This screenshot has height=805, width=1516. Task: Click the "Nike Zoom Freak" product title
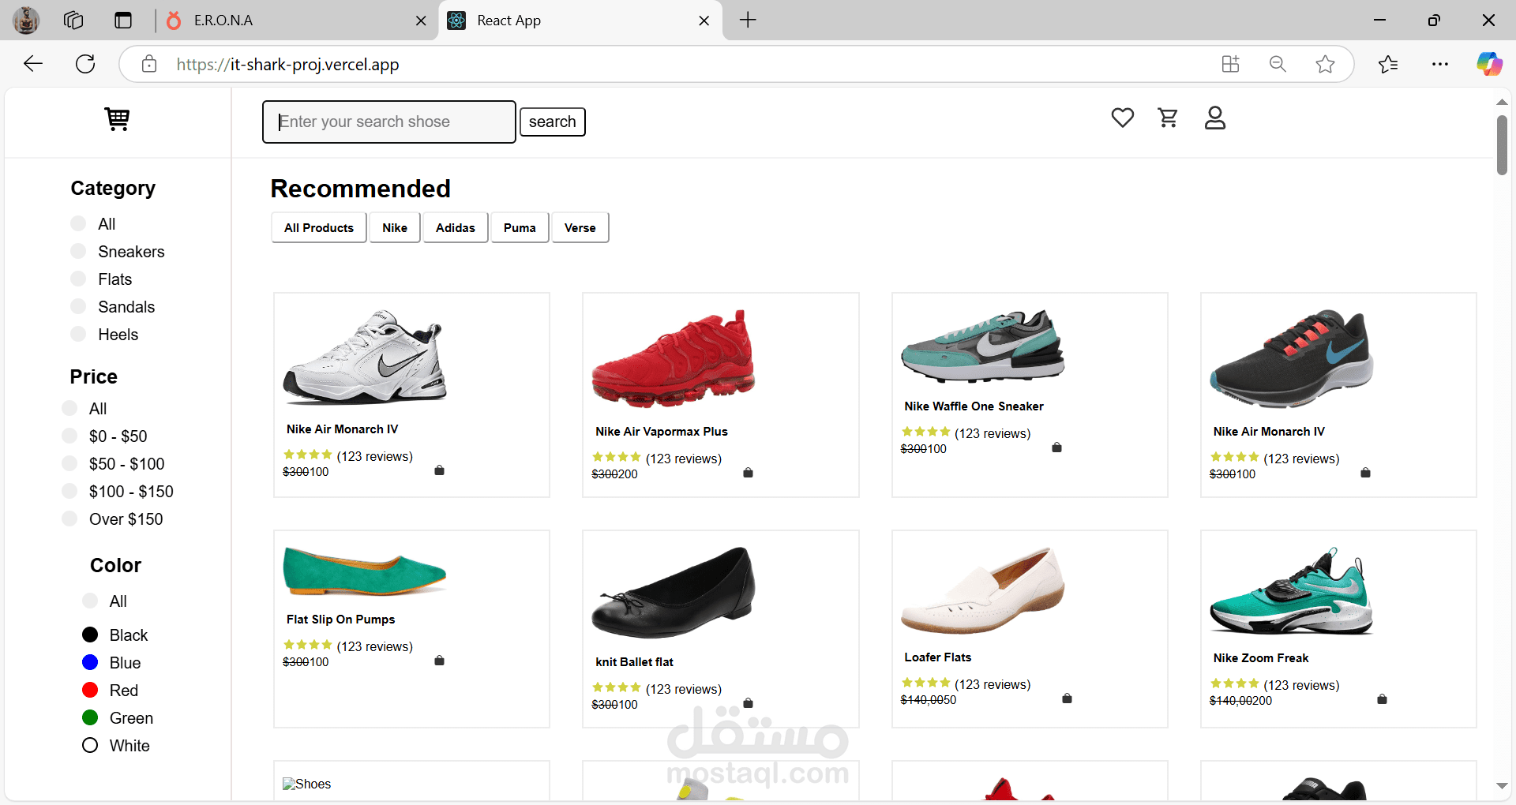1261,658
